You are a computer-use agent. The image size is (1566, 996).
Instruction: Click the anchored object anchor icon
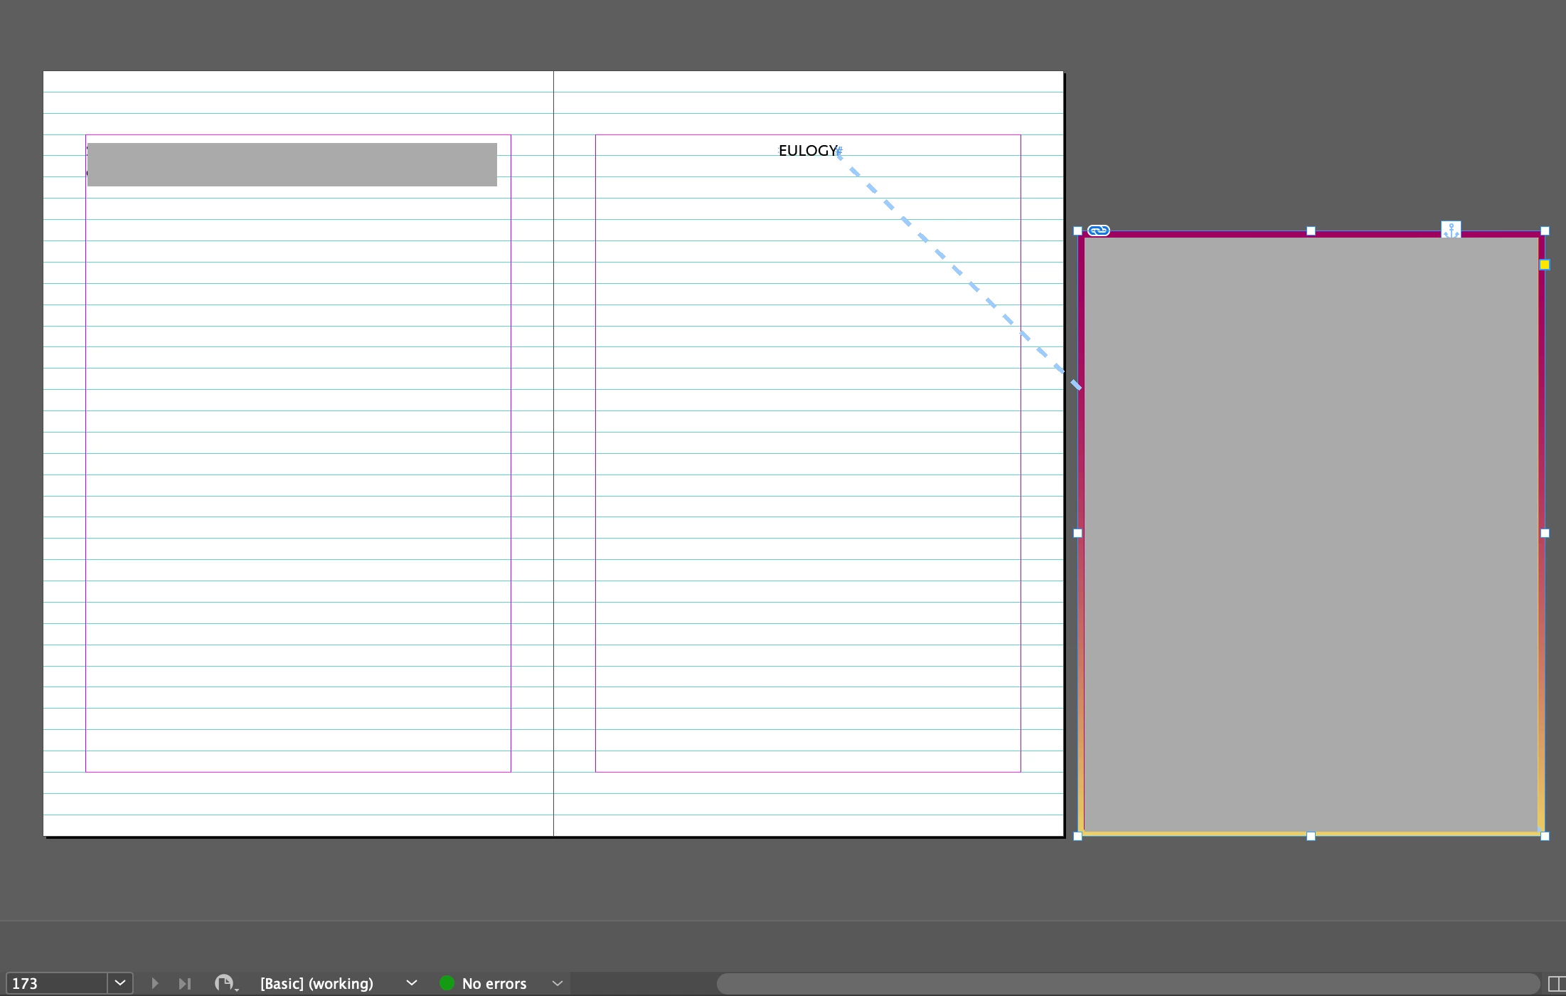[x=1451, y=230]
